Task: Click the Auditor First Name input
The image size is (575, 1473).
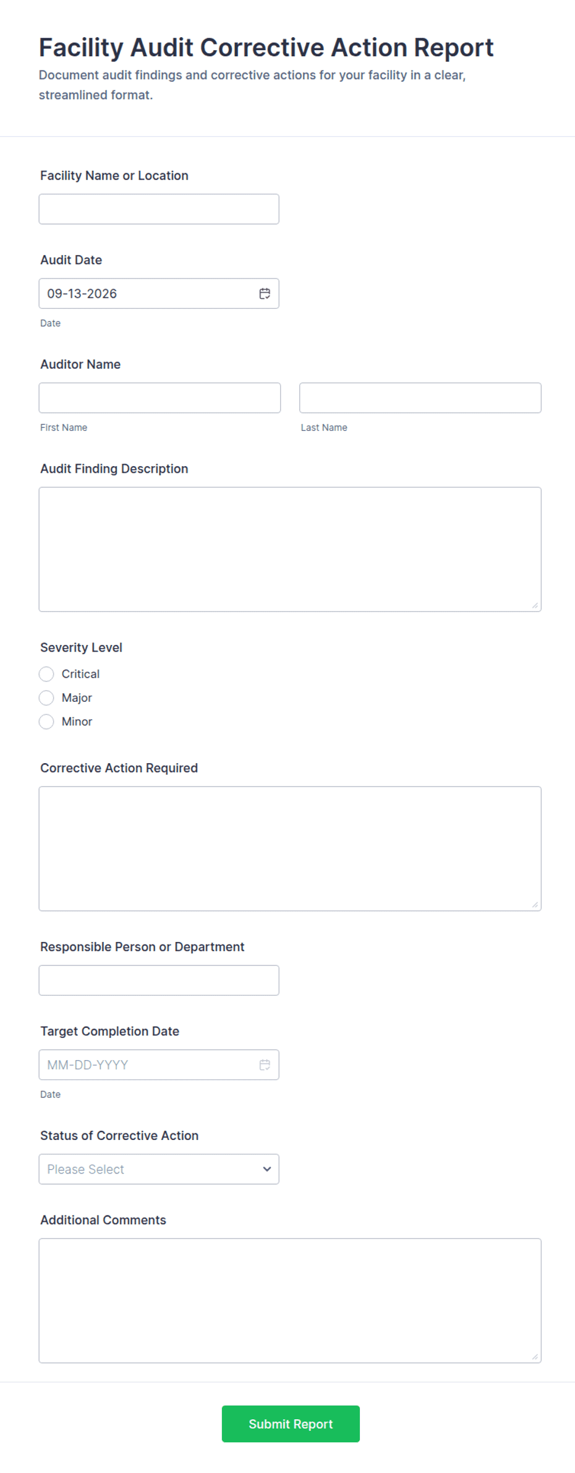Action: click(160, 398)
